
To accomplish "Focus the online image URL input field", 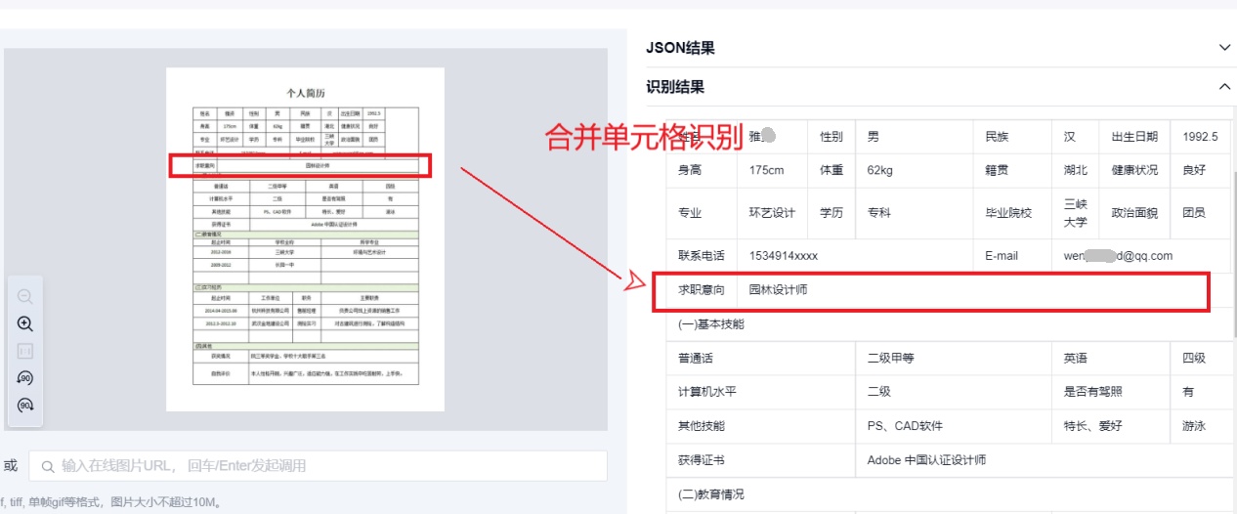I will click(x=318, y=466).
